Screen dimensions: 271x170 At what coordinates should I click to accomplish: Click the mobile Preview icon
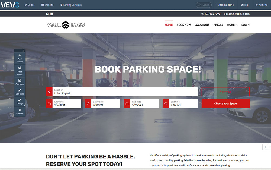(x=20, y=110)
